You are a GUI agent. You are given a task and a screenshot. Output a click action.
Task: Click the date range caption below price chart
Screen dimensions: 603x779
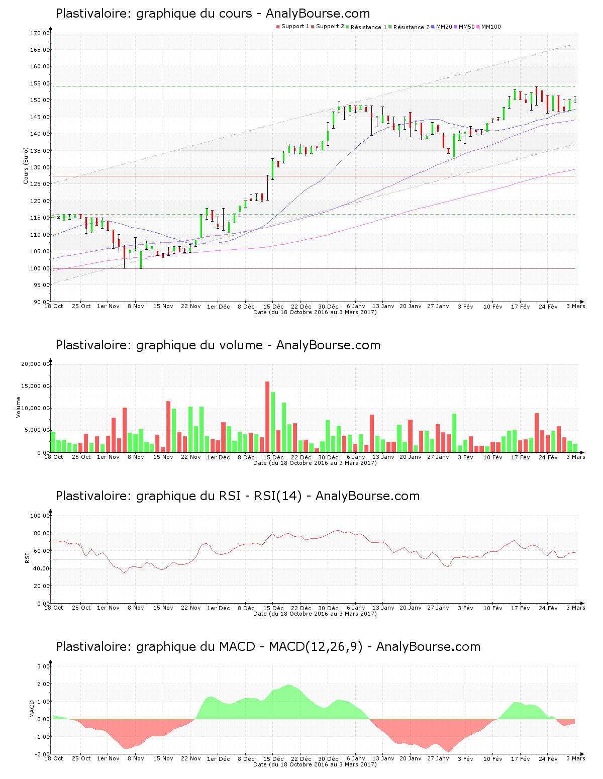(x=315, y=312)
